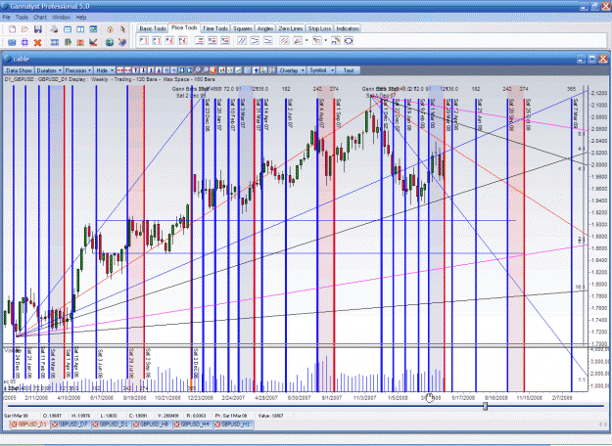Viewport: 612px width, 446px height.
Task: Open the File menu
Action: (x=6, y=18)
